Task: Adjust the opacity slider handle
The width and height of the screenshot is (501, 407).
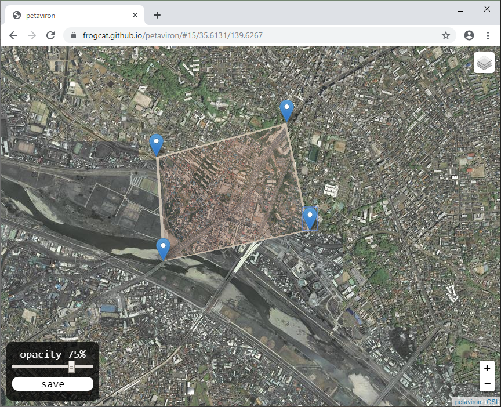Action: coord(71,367)
